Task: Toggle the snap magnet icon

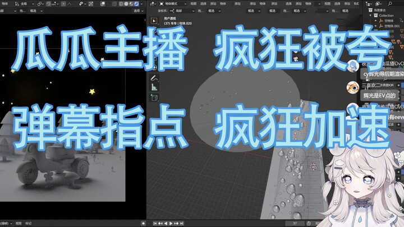Action: coord(48,4)
